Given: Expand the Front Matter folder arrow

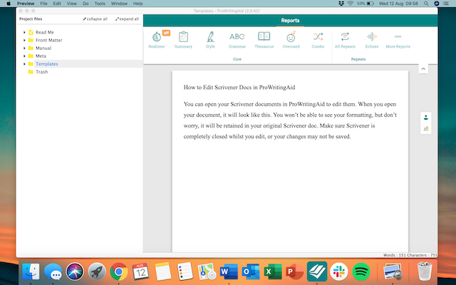Looking at the screenshot, I should 24,40.
